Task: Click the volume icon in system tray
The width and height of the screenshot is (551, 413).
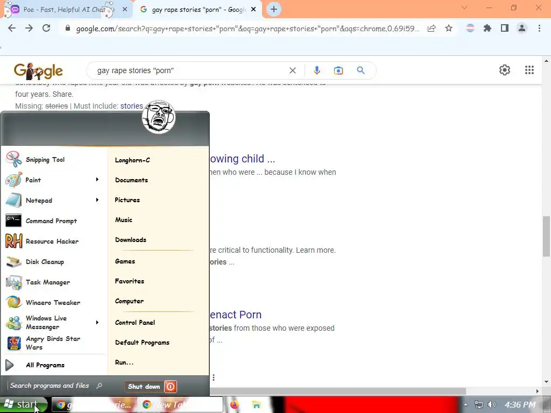Action: (492, 404)
